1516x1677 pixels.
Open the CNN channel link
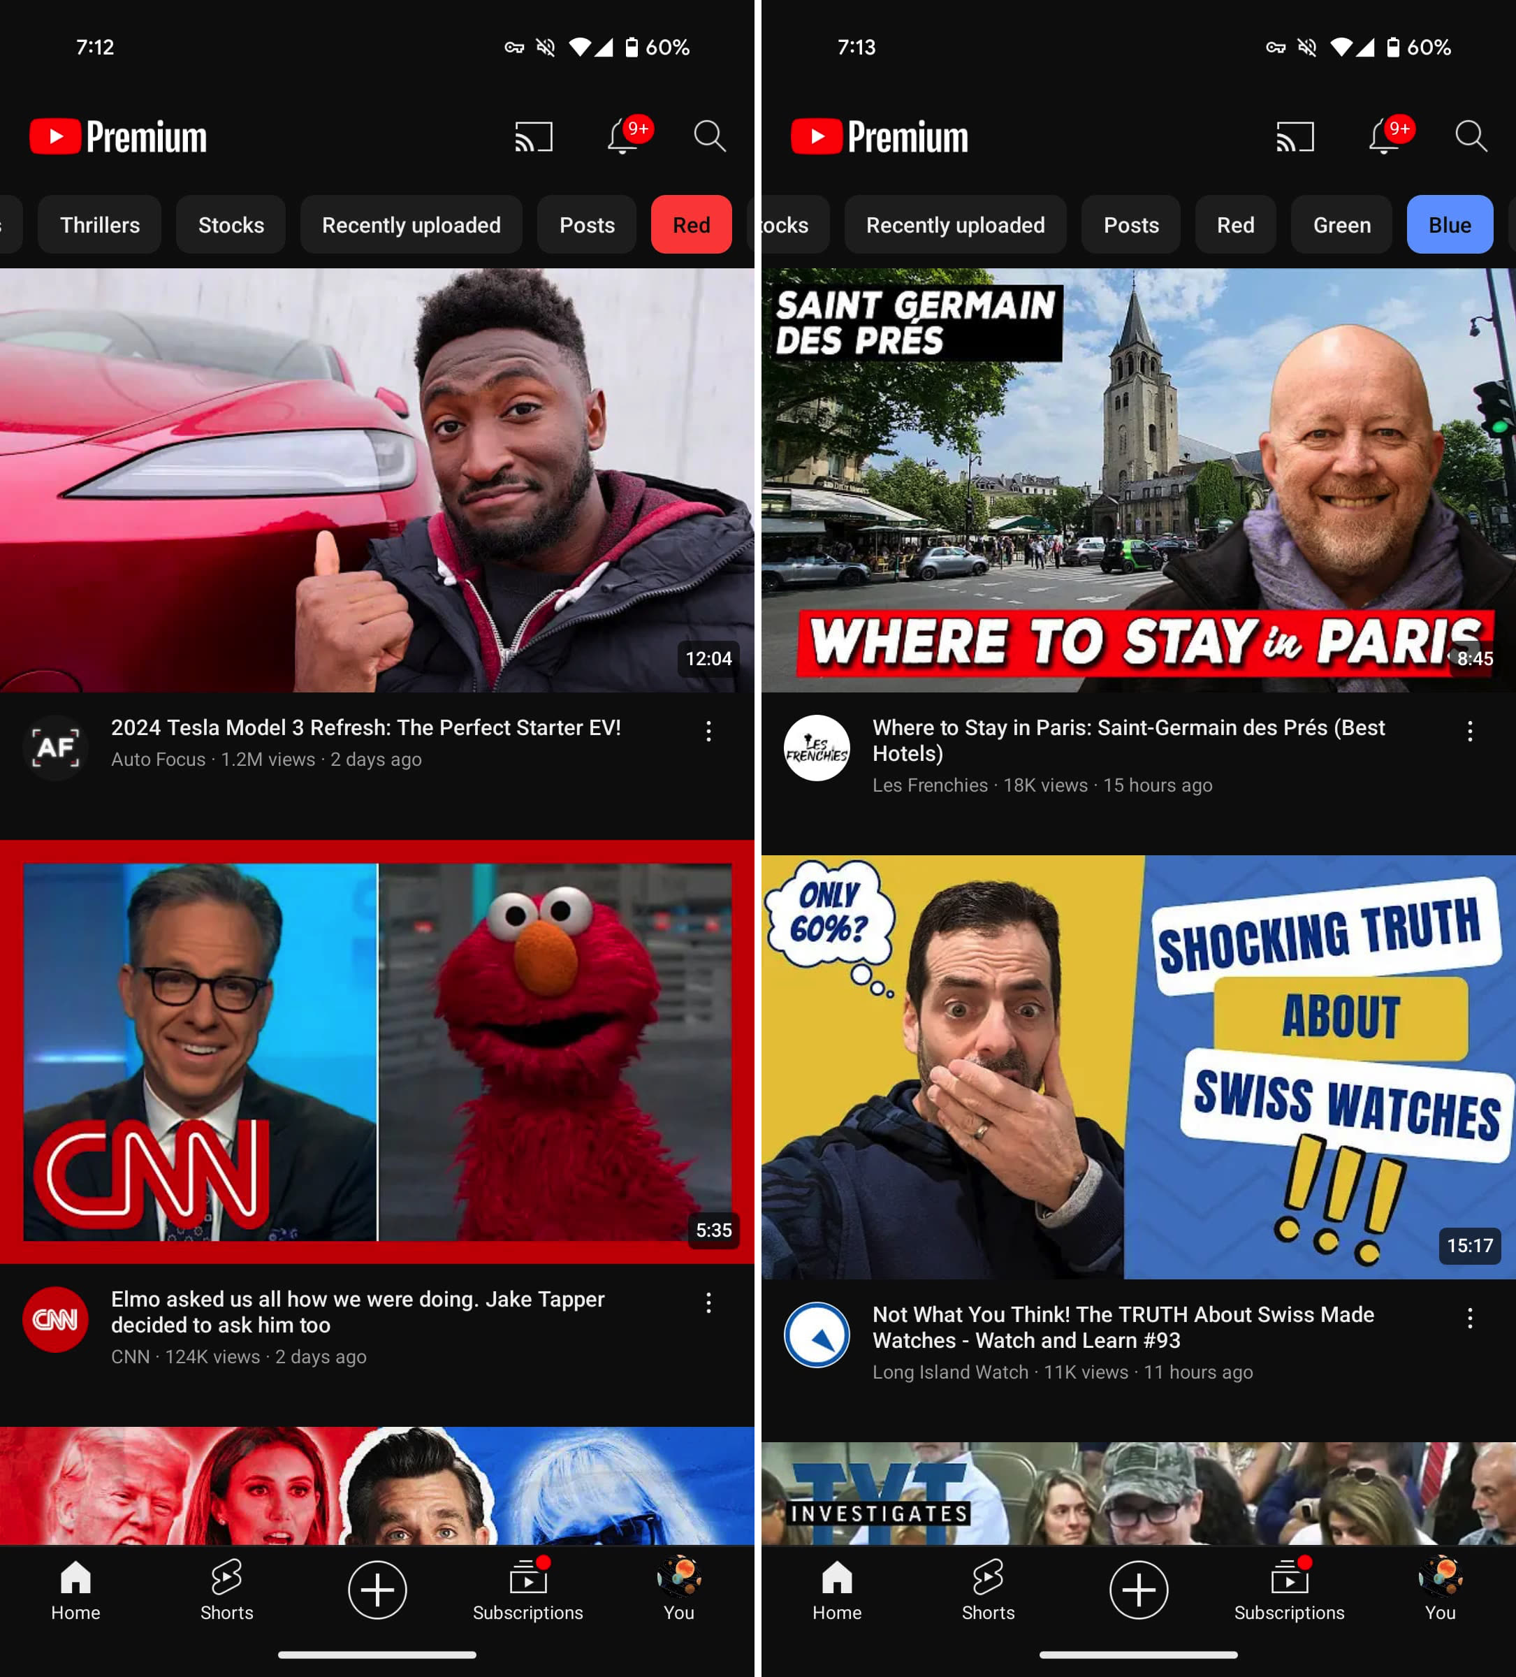tap(55, 1319)
